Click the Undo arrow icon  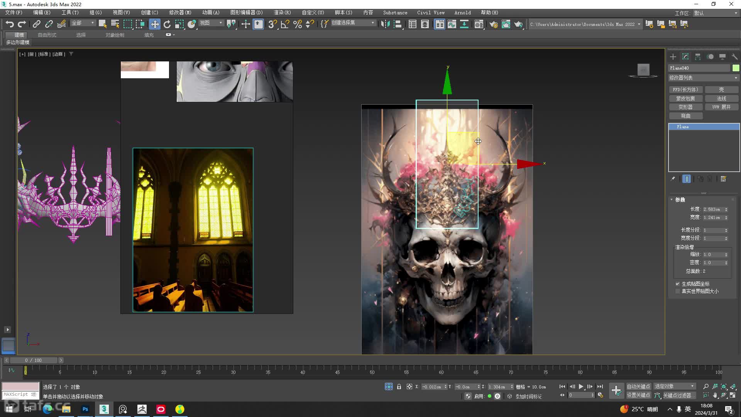[x=10, y=24]
